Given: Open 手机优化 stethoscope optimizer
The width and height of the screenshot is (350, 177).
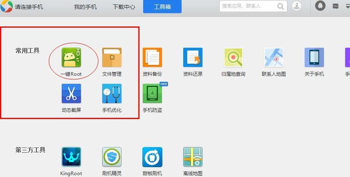Looking at the screenshot, I should click(112, 93).
